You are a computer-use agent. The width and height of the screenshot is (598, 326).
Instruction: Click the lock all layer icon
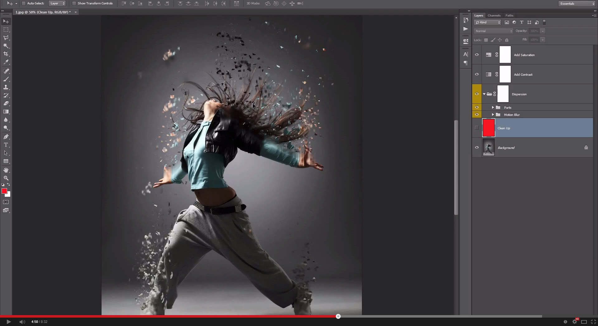507,40
